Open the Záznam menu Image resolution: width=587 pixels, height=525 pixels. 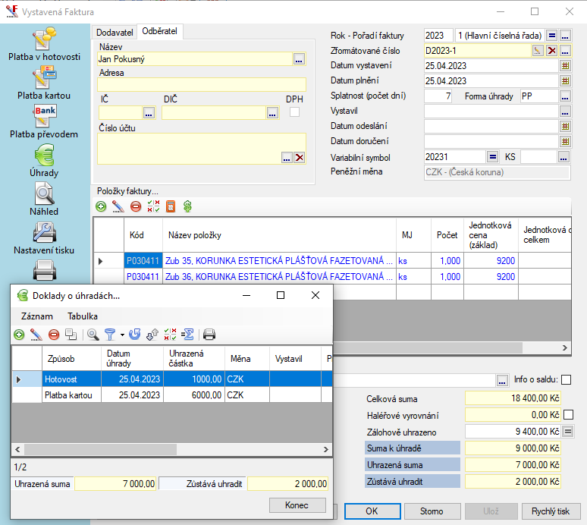click(x=36, y=316)
